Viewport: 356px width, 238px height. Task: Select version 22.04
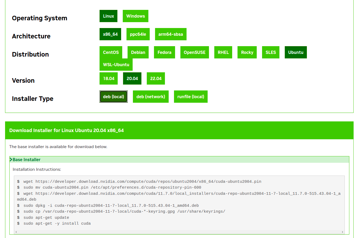pos(156,78)
